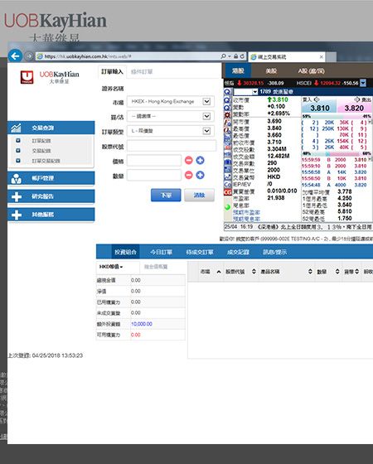Switch to the 今日訂單 tab
Image resolution: width=373 pixels, height=464 pixels.
click(x=161, y=252)
